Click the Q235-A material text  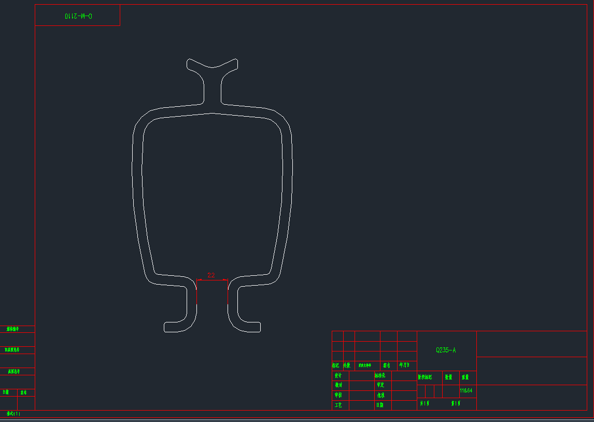(446, 350)
